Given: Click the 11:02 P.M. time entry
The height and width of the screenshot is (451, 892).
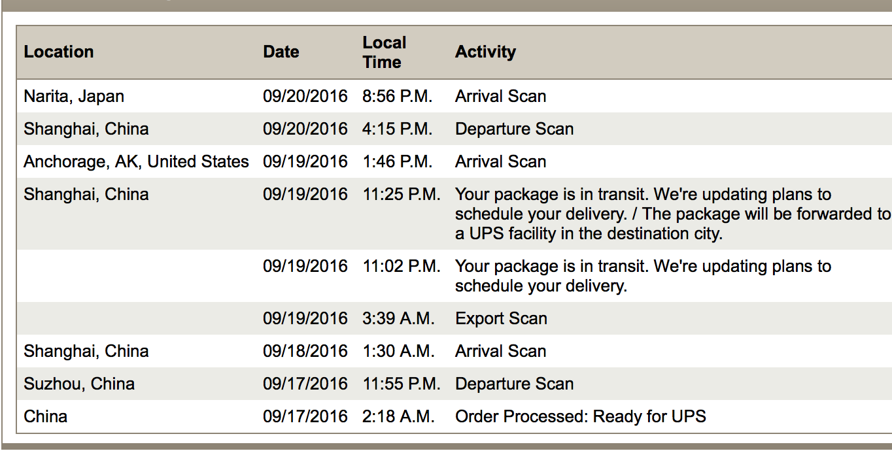Looking at the screenshot, I should [401, 267].
